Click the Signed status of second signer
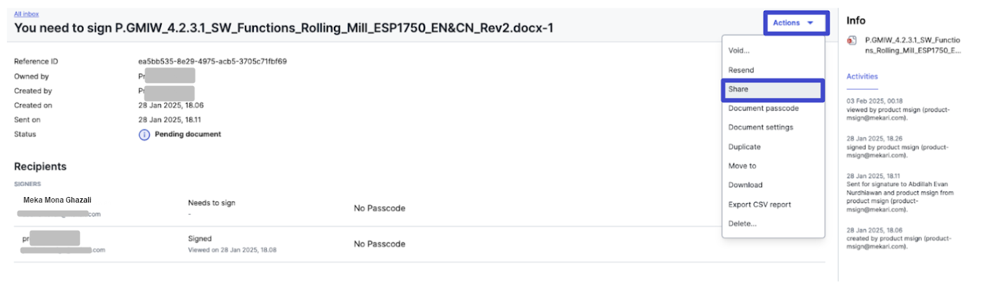1004x288 pixels. (x=200, y=239)
